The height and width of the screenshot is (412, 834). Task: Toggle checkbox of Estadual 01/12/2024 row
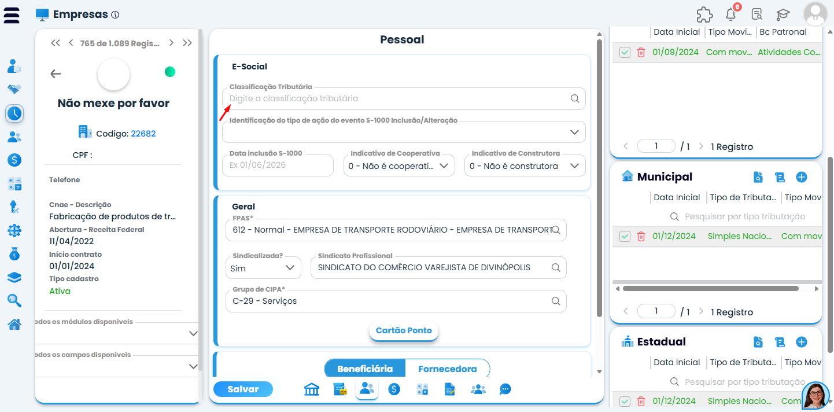[625, 401]
